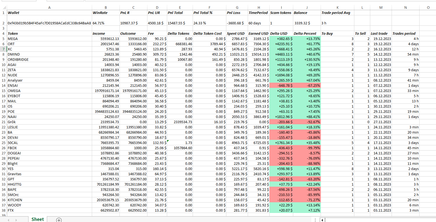Click Pnl Total % value 24.33 %
This screenshot has width=436, height=222.
[x=209, y=21]
